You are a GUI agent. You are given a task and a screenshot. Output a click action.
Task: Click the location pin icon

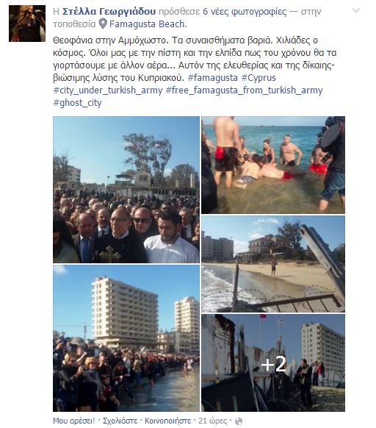(103, 24)
